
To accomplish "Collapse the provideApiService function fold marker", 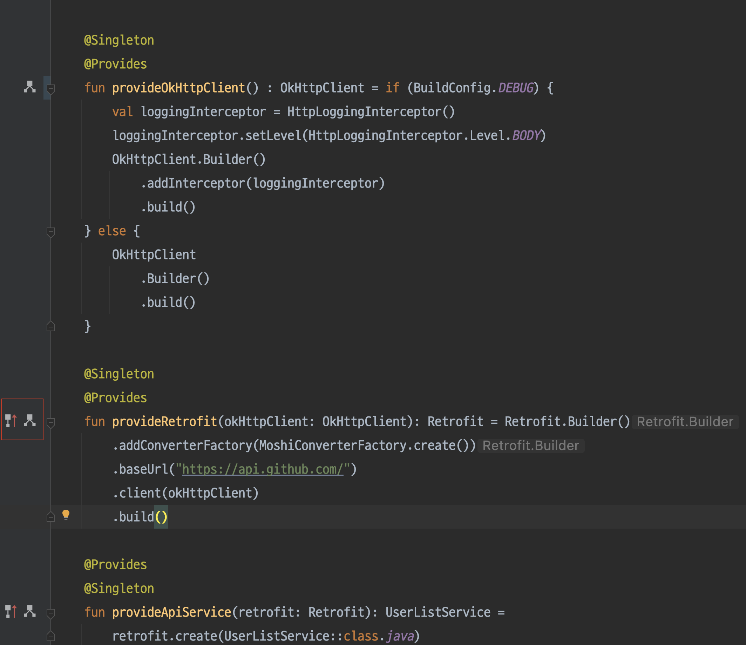I will click(x=51, y=613).
